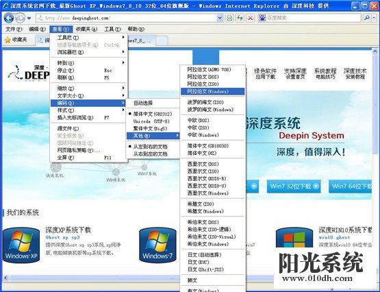Viewport: 380px width, 292px height.
Task: Open the 绿色软件 应用下载 nav link
Action: [x=266, y=74]
